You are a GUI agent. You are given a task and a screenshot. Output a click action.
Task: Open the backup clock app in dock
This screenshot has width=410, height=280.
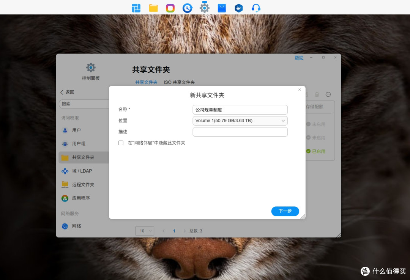pos(188,8)
